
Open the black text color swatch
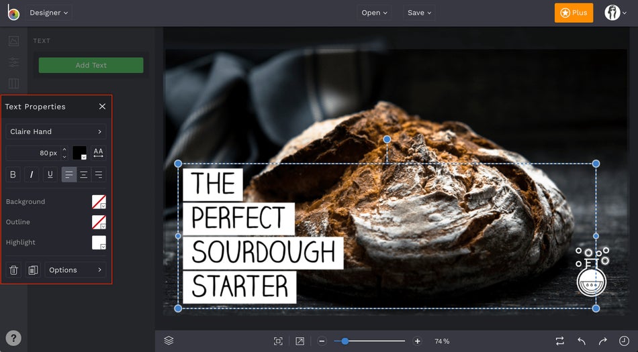tap(79, 153)
